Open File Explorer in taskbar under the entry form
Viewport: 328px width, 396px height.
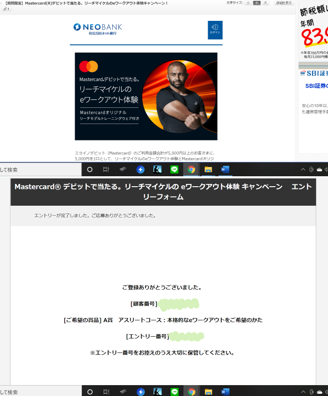pos(209,392)
